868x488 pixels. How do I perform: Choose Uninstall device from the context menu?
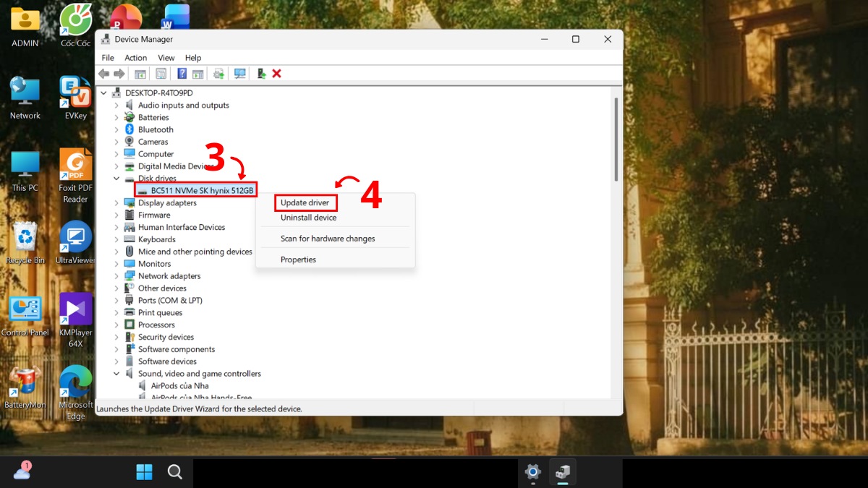point(309,218)
